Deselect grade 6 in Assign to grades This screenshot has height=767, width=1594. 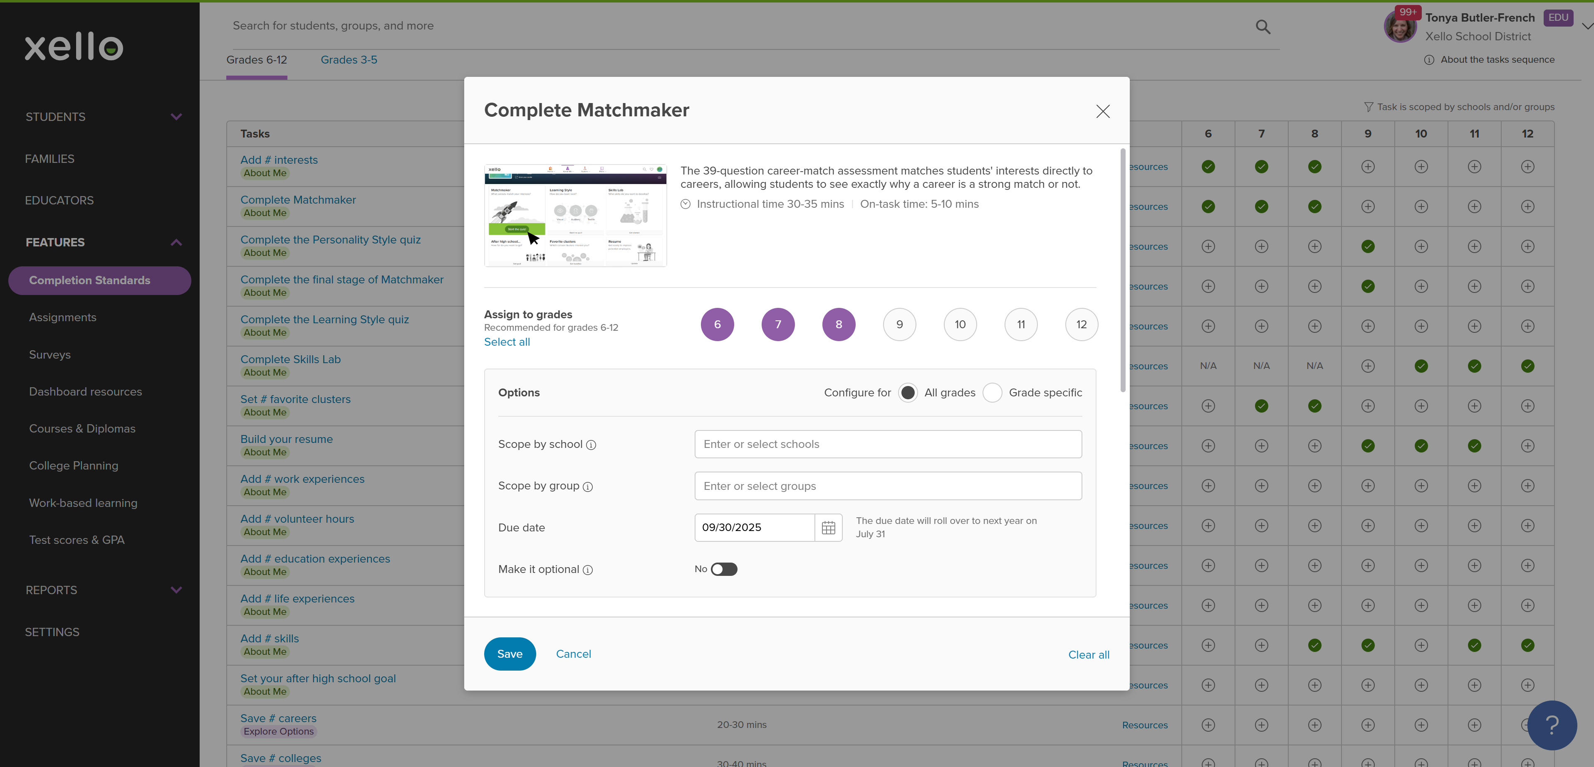[x=717, y=324]
